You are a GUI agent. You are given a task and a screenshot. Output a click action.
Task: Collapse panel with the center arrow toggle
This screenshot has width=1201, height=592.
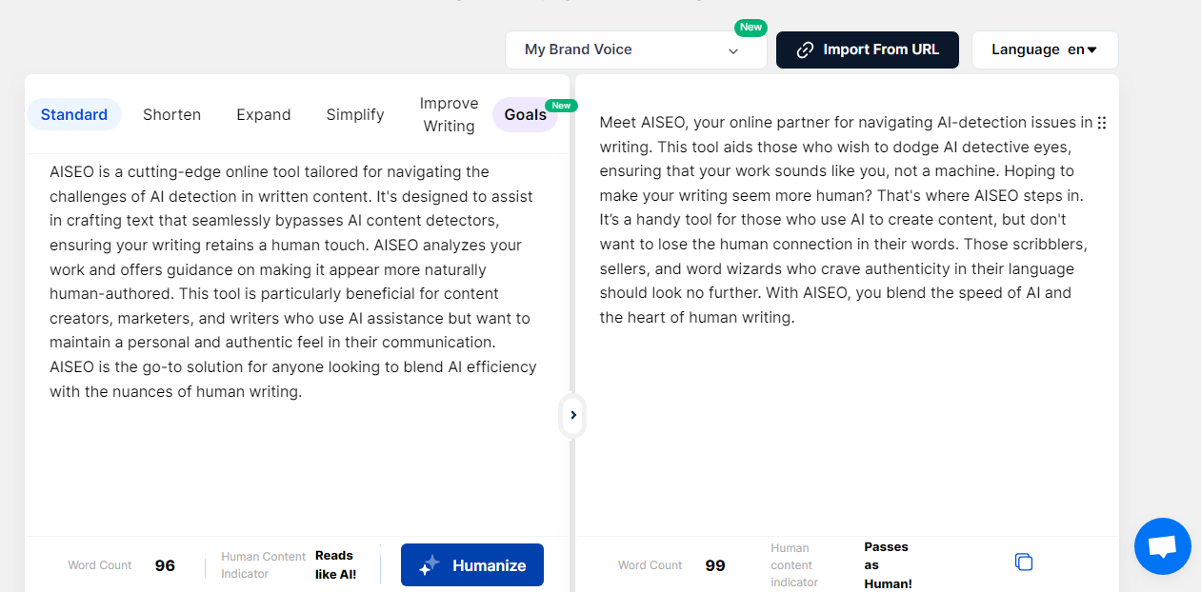click(x=572, y=415)
